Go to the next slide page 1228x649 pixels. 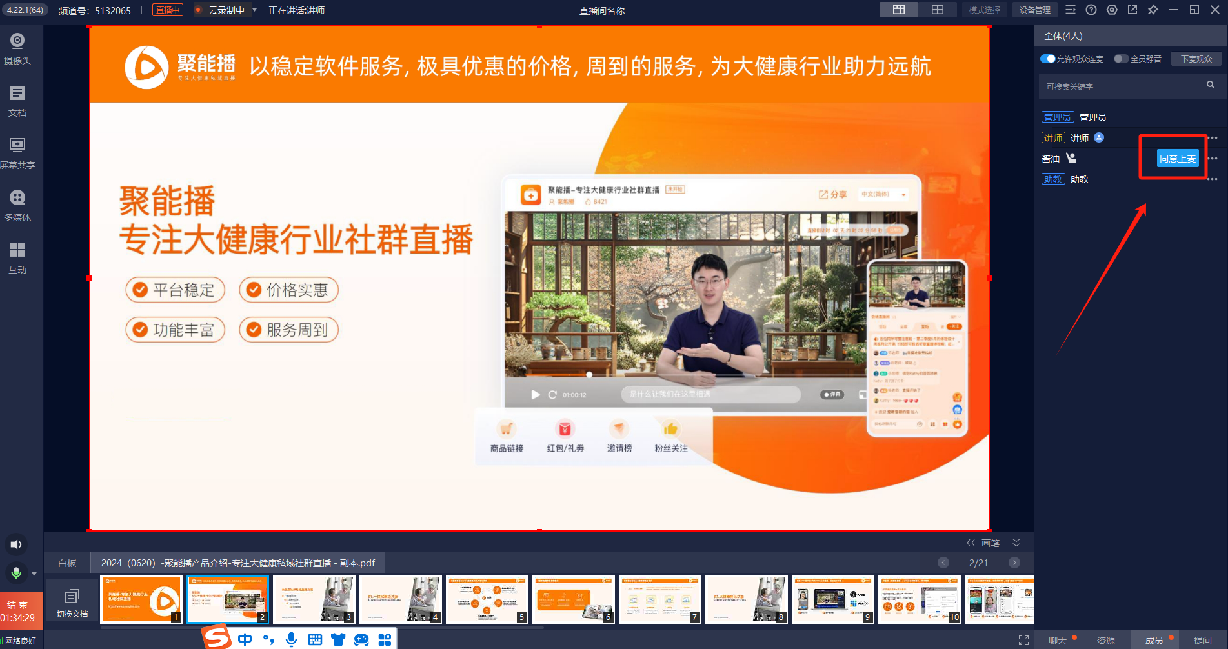tap(1014, 563)
